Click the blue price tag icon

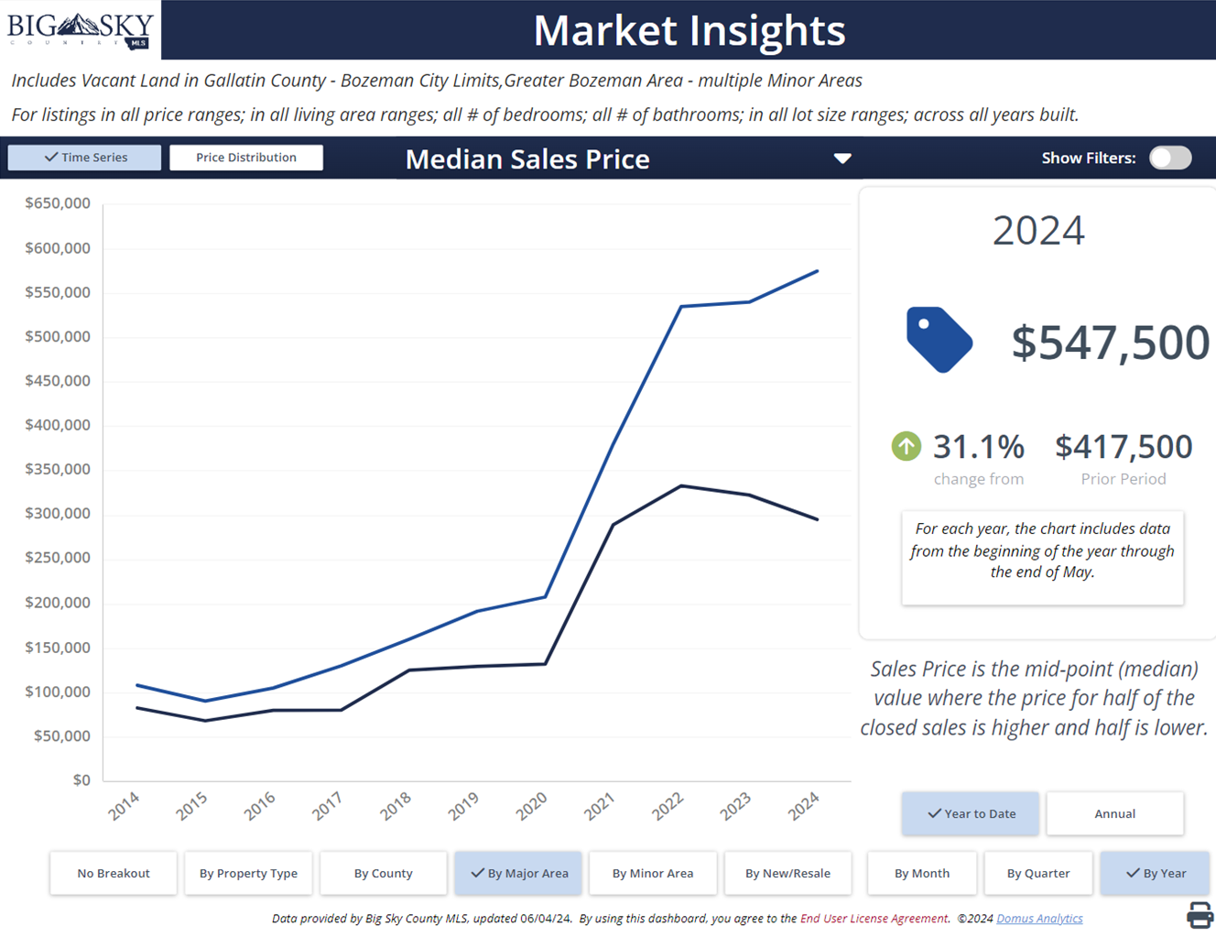tap(939, 339)
